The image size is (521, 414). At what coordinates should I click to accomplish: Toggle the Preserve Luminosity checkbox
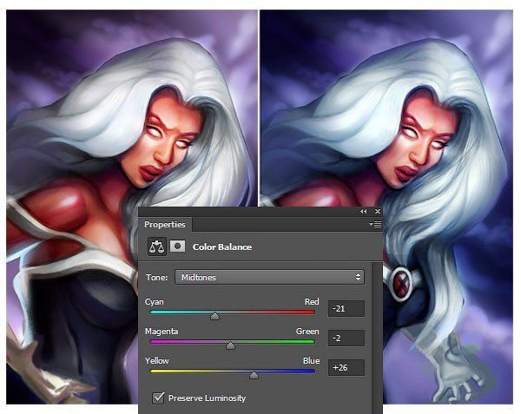(x=158, y=398)
